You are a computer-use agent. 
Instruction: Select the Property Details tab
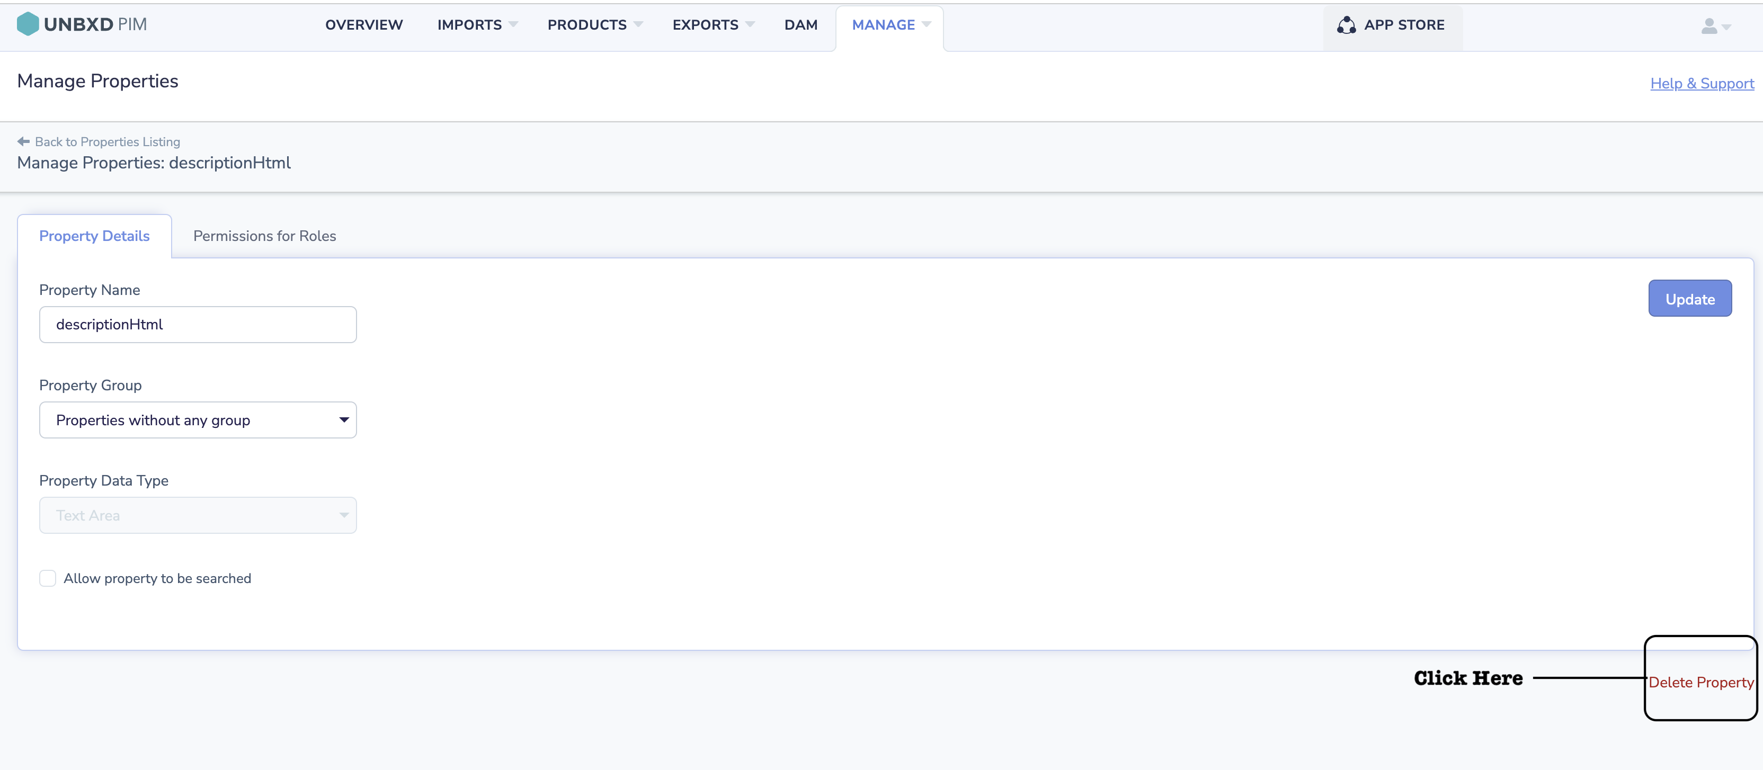pyautogui.click(x=94, y=236)
